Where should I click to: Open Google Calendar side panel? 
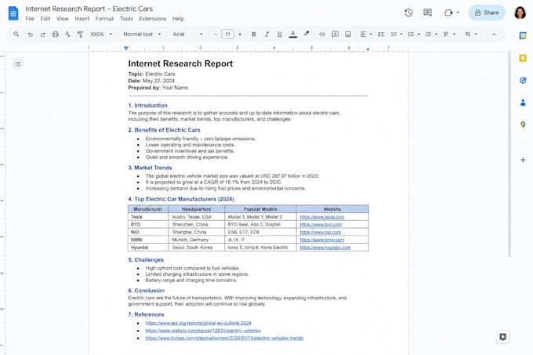[523, 35]
